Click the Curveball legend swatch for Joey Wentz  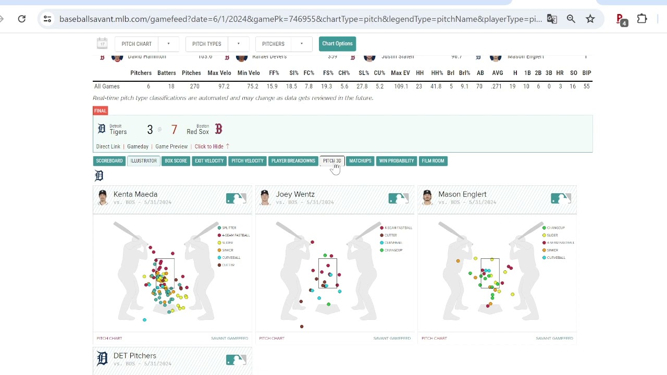pos(382,243)
